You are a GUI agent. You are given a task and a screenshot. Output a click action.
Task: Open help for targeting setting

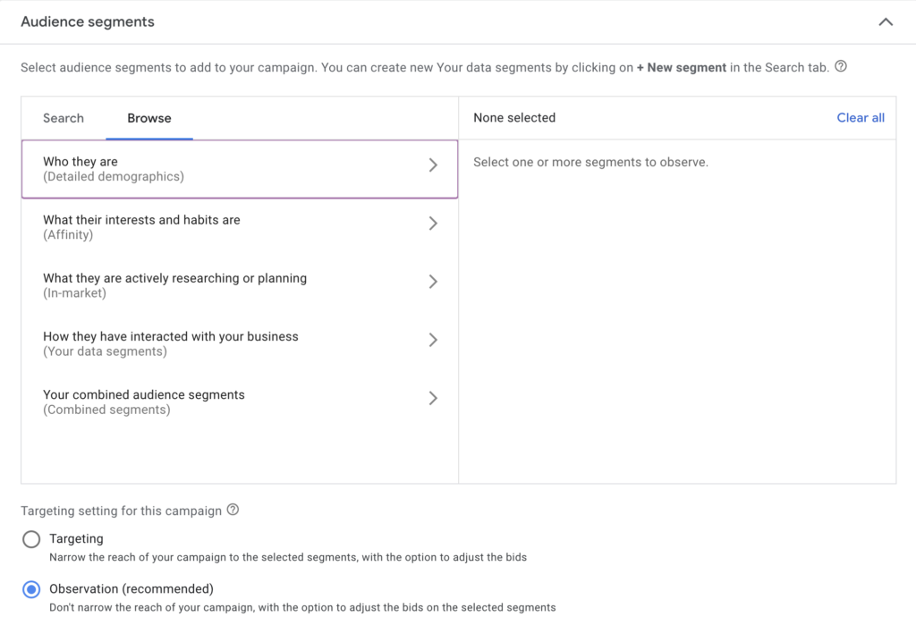(x=233, y=510)
